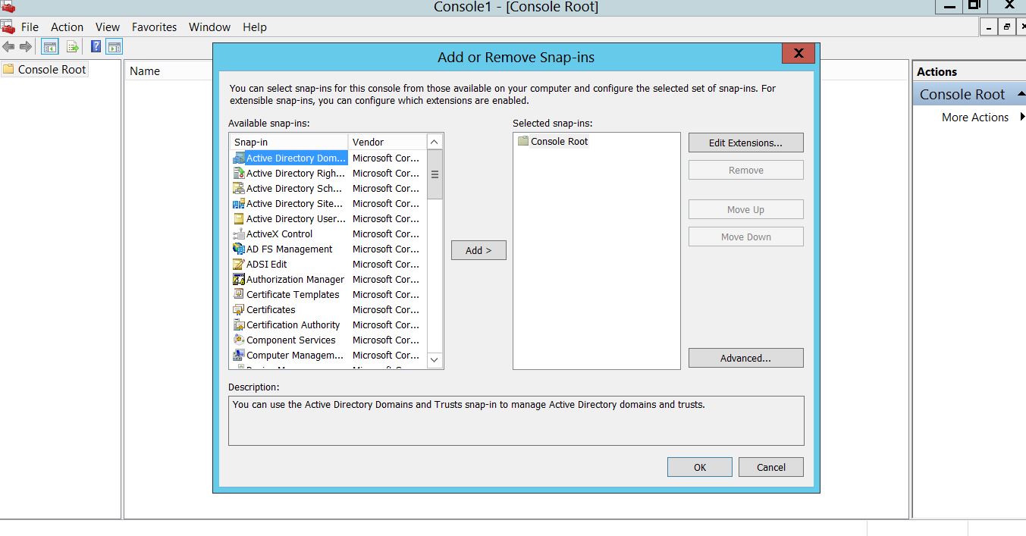The image size is (1026, 536).
Task: Click the Active Directory Rights Management icon
Action: coord(239,173)
